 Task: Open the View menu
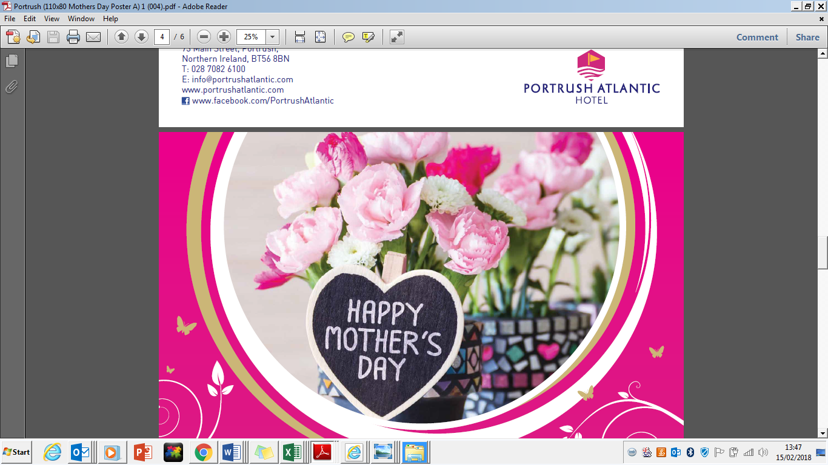click(52, 19)
